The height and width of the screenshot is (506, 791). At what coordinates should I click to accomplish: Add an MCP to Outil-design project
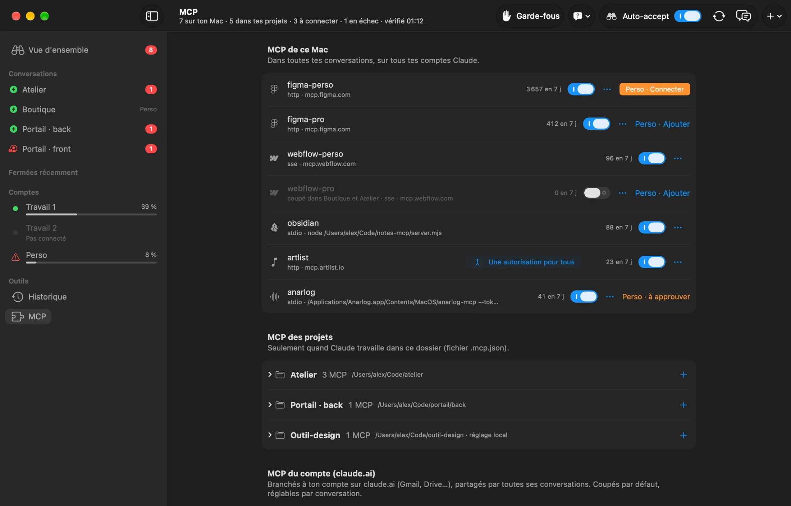pos(683,435)
